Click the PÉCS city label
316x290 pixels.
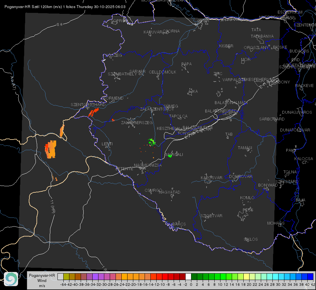[x=248, y=210]
